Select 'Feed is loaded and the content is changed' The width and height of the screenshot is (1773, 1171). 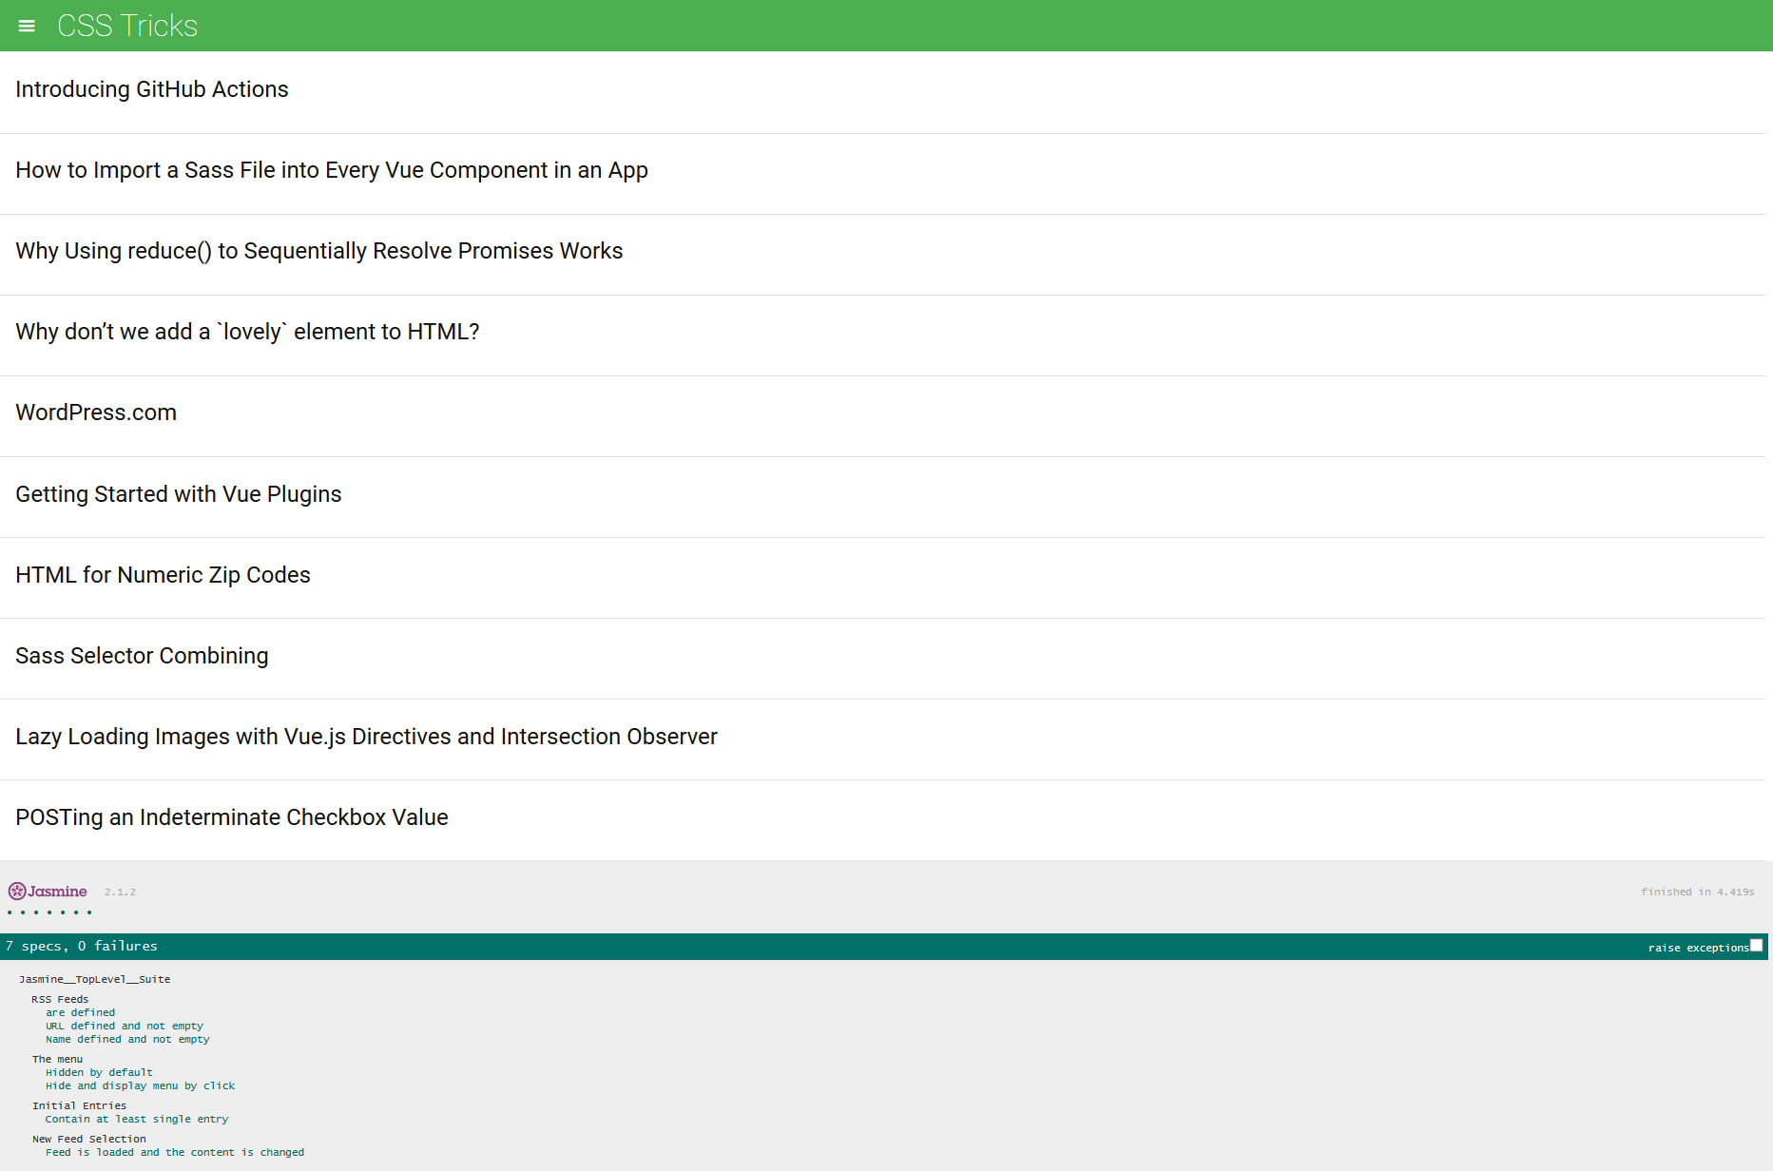(175, 1152)
